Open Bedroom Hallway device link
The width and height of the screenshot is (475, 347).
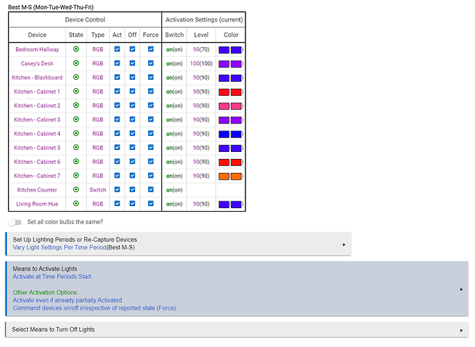pos(38,49)
